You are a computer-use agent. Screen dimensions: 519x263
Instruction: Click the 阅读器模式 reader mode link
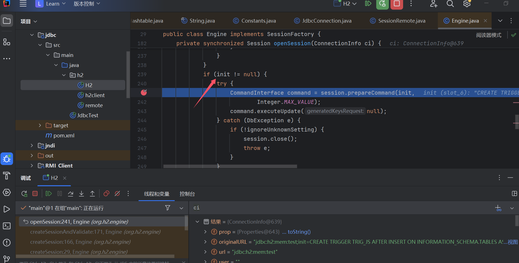click(489, 35)
